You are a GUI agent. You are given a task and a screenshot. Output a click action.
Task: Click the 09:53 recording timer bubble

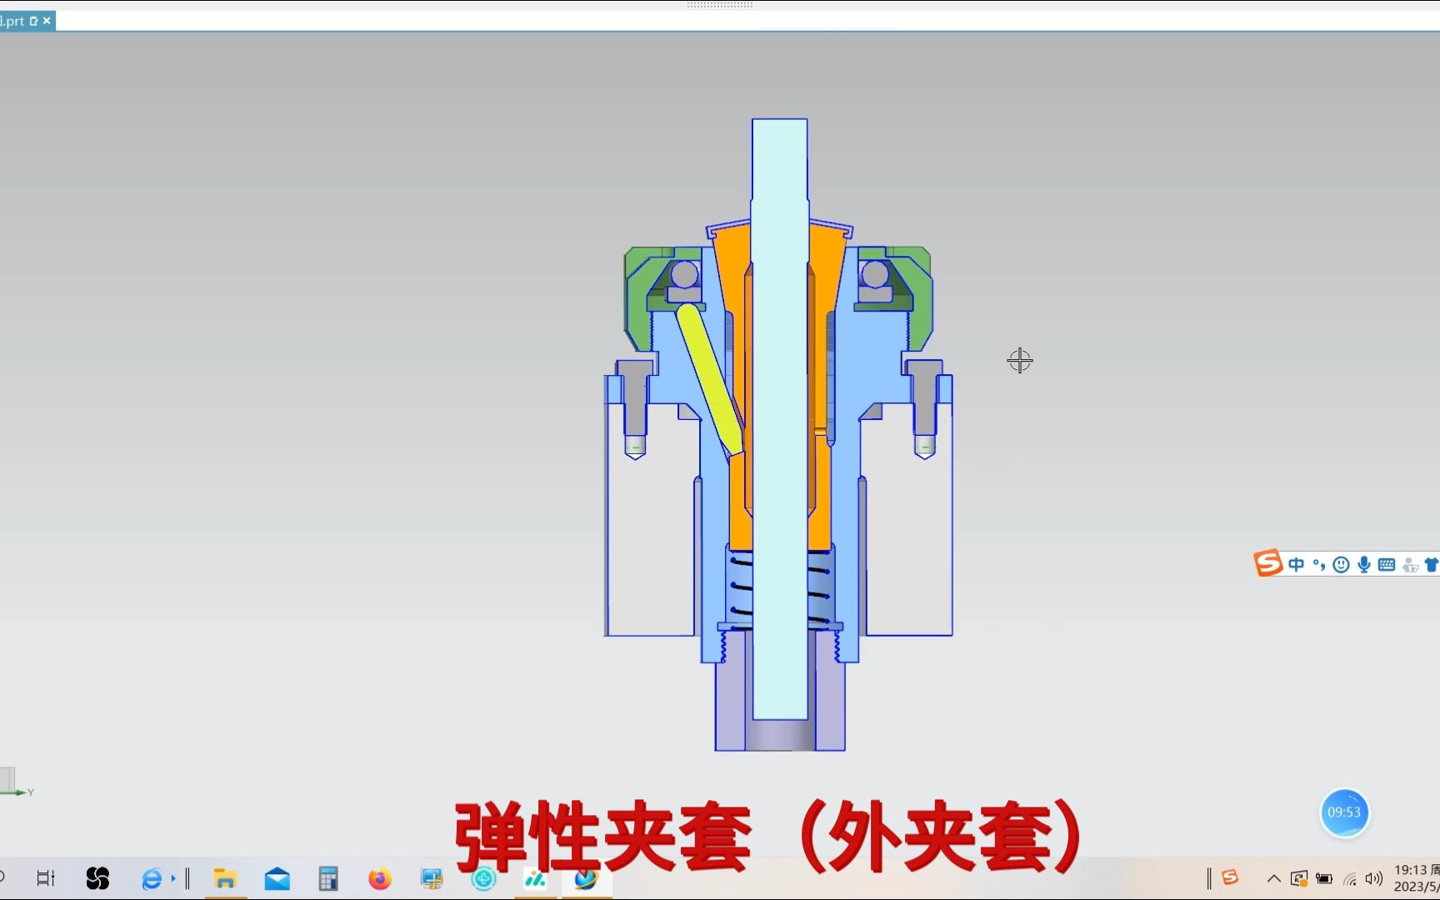coord(1344,812)
